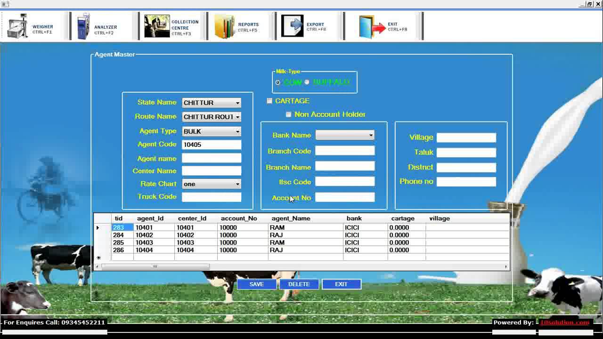
Task: Expand the Route Name dropdown
Action: 237,117
